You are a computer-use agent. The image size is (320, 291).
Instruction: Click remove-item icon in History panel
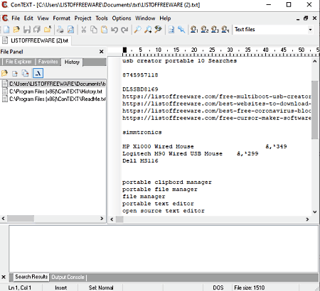[15, 73]
